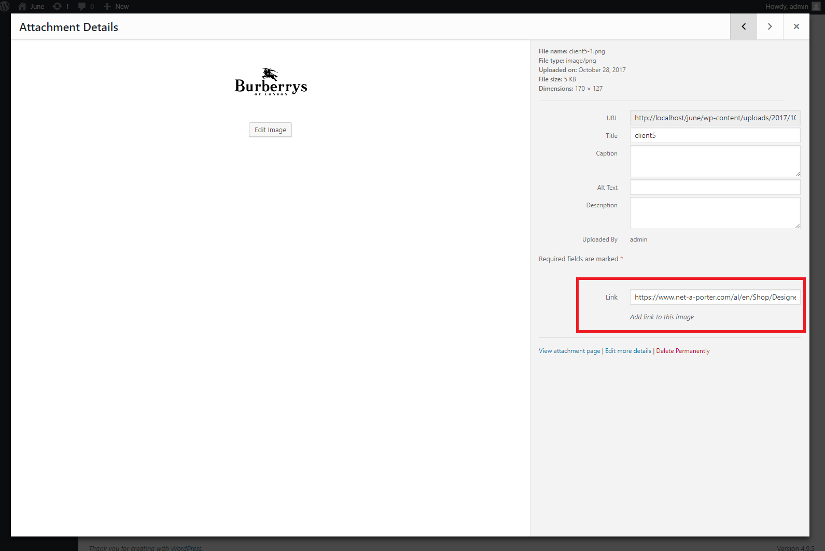825x551 pixels.
Task: Click the file name client5-1.png text
Action: [x=587, y=51]
